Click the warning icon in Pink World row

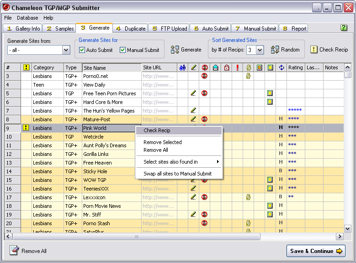pyautogui.click(x=26, y=128)
